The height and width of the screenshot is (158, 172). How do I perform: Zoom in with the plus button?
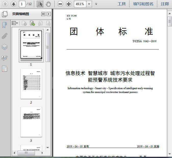(x=69, y=4)
